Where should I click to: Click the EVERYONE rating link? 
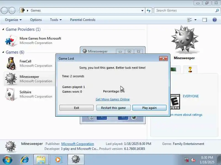coord(191,96)
